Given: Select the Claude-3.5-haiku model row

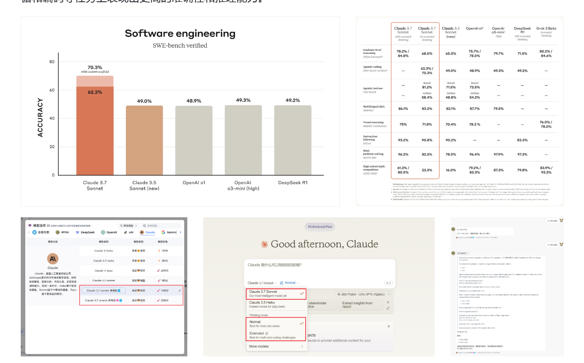Looking at the screenshot, I should pos(132,261).
